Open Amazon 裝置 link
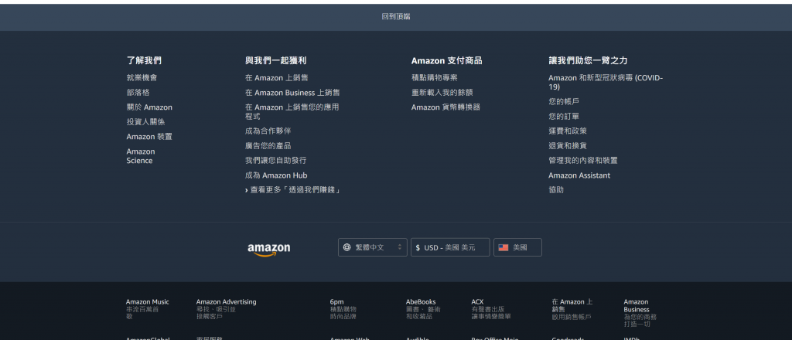The width and height of the screenshot is (792, 340). [x=149, y=137]
